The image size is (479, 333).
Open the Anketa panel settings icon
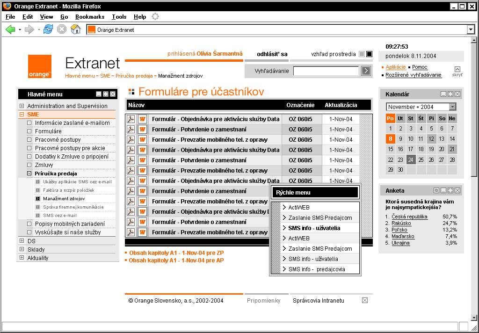[436, 190]
